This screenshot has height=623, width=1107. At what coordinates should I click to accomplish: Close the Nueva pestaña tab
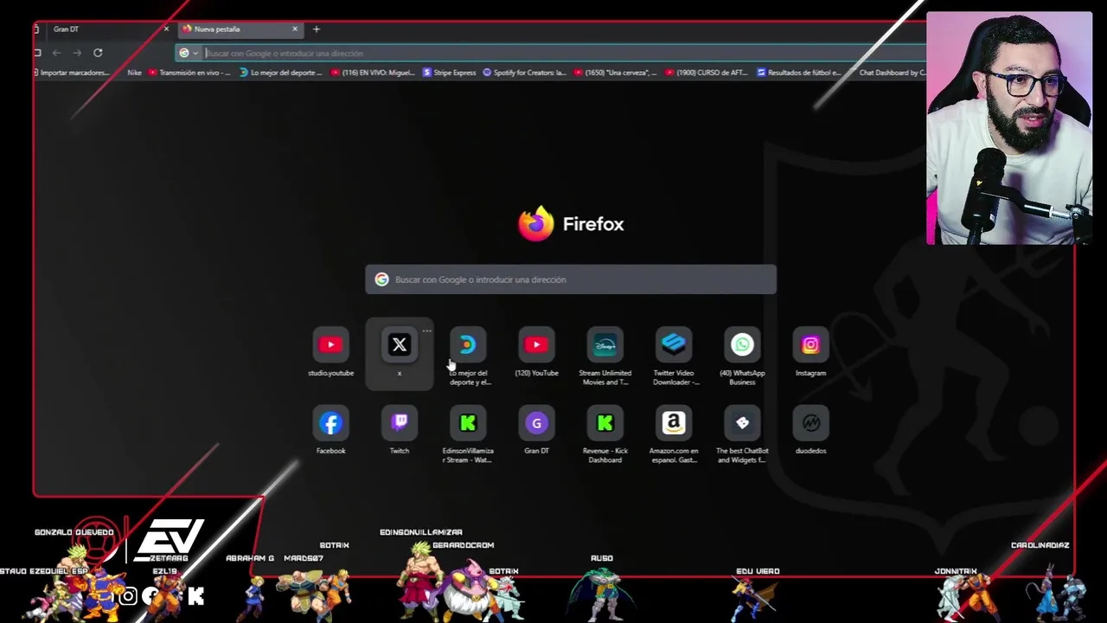tap(294, 29)
